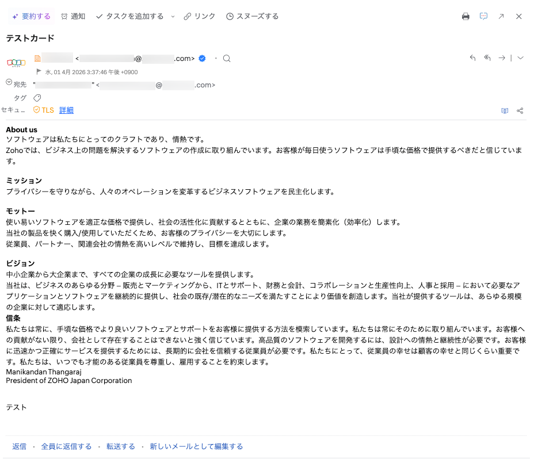Open email in new window arrow icon
The height and width of the screenshot is (467, 534).
pyautogui.click(x=501, y=17)
